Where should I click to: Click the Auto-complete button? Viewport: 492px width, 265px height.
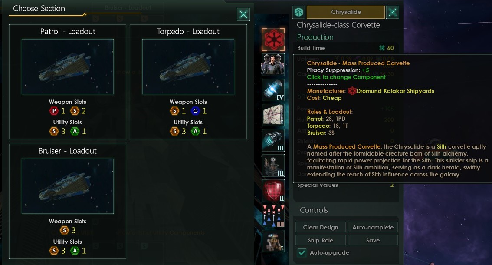click(373, 227)
